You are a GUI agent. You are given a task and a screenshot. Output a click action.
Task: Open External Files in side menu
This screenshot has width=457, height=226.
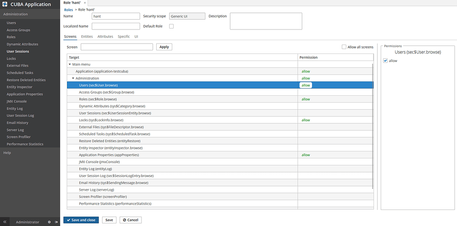click(x=17, y=66)
